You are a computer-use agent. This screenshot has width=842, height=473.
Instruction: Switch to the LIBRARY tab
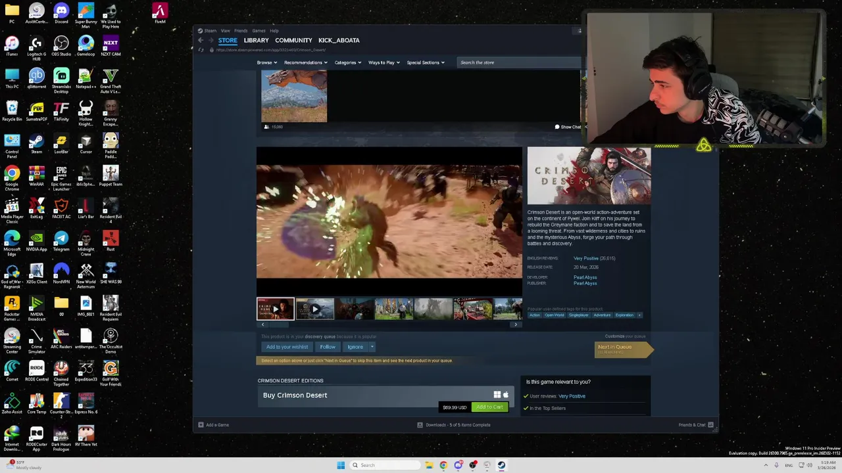(256, 40)
